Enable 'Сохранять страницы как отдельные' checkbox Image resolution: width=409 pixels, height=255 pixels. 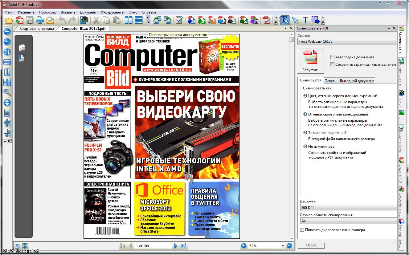332,65
